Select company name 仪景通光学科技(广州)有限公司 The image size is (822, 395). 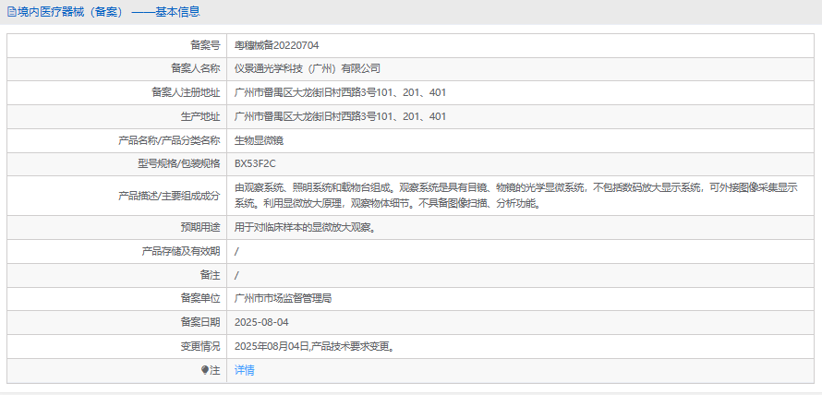[308, 68]
